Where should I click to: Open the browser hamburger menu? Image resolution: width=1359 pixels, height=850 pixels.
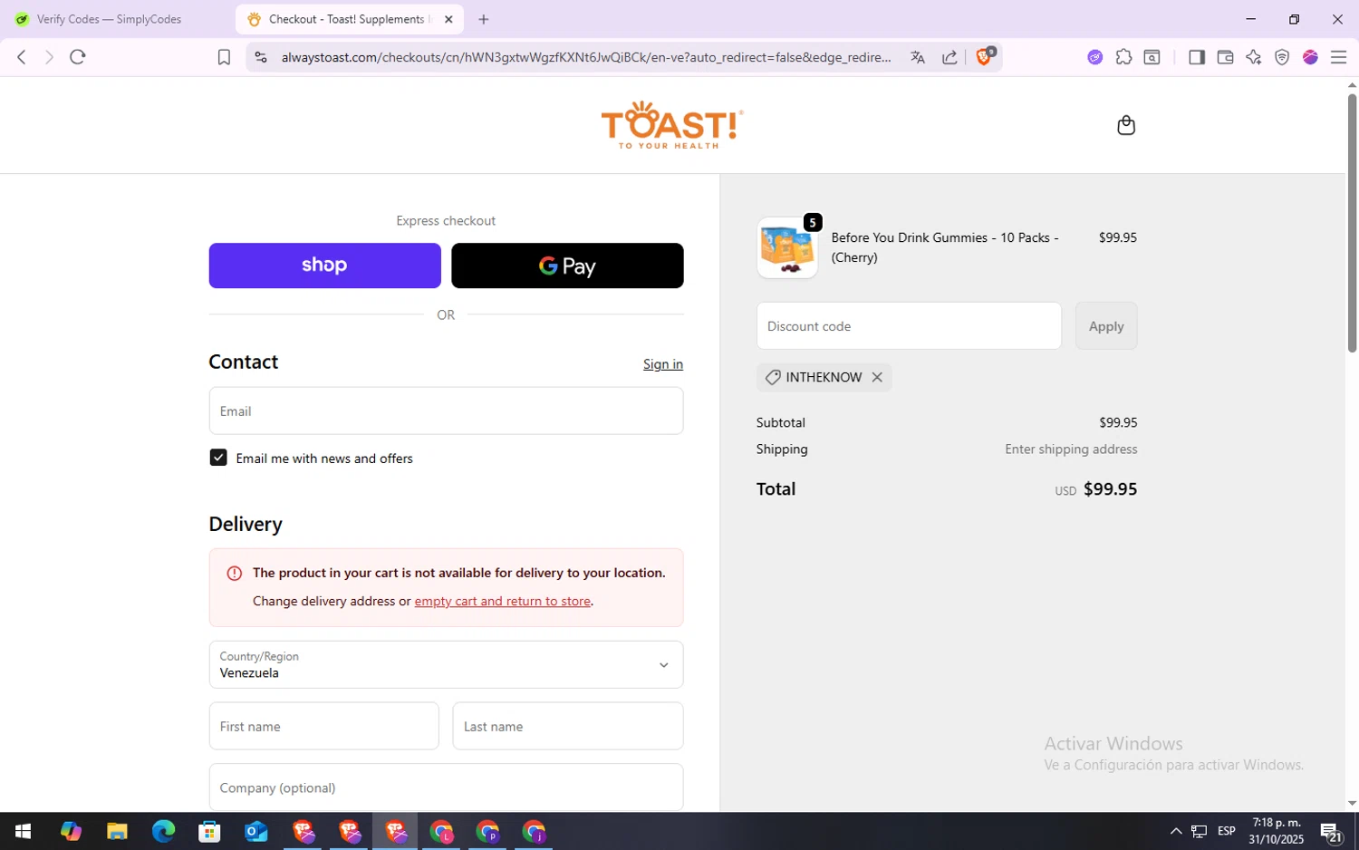(x=1338, y=57)
